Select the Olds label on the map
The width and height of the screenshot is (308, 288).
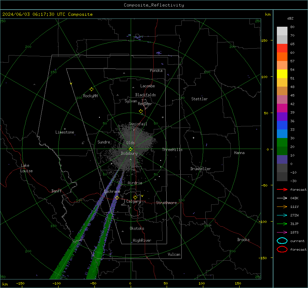130,143
